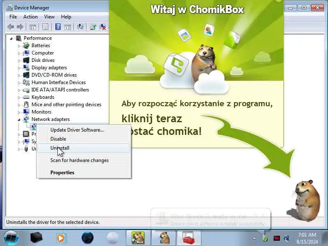Toggle the Show/Hide Action Pane toolbar icon
Viewport: 328px width, 246px height.
pos(68,27)
